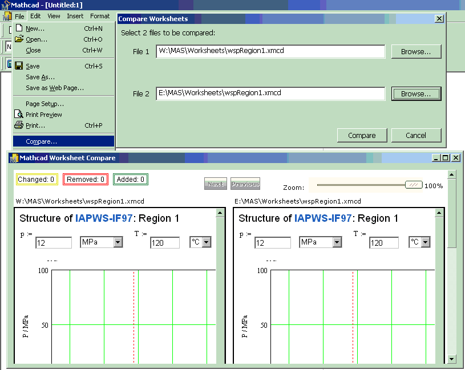Click the 100% zoom value text

click(x=434, y=186)
